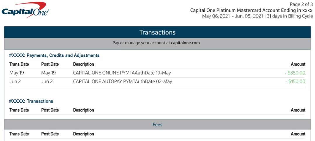Select the Jun 2 autopay payment row
The width and height of the screenshot is (315, 141).
(157, 82)
